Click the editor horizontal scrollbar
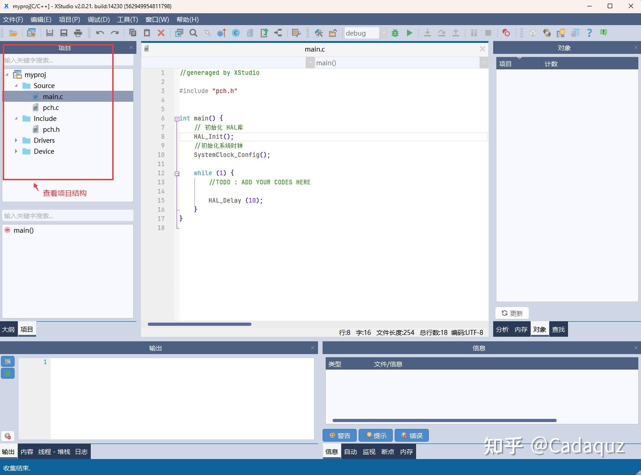 (x=199, y=324)
